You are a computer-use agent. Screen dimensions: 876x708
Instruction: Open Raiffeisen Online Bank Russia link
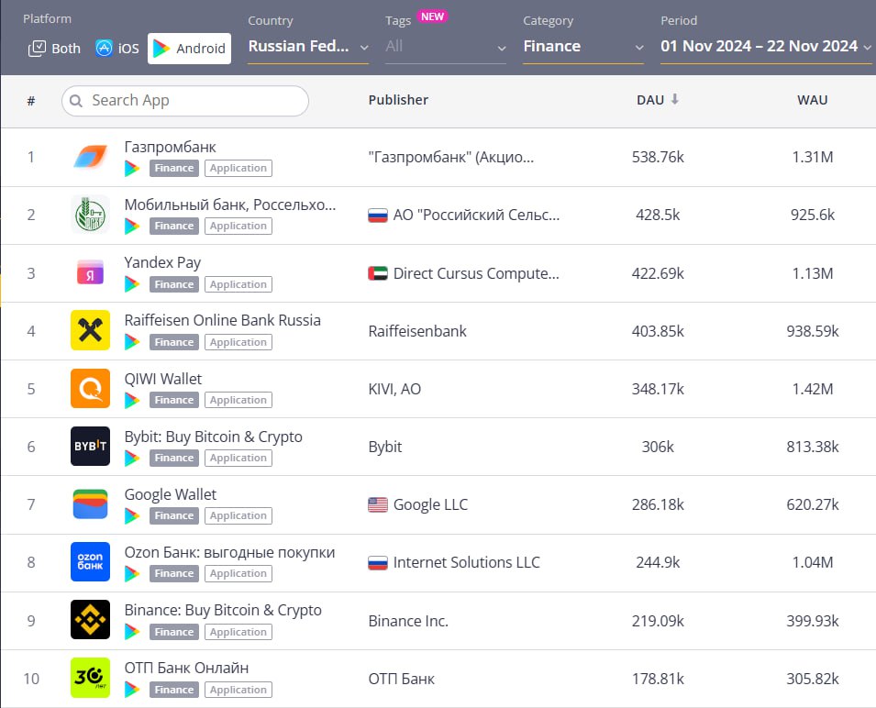(223, 320)
